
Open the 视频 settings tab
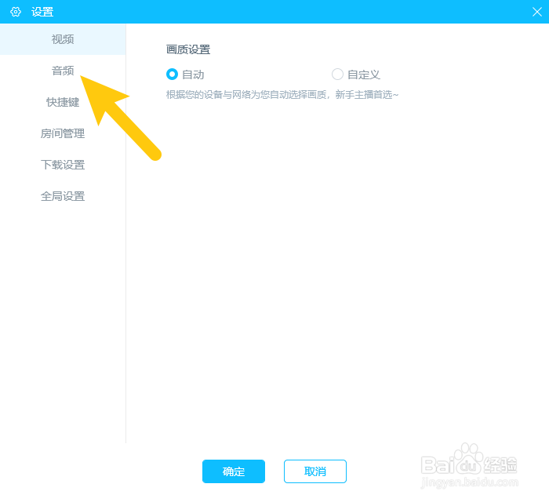click(63, 39)
